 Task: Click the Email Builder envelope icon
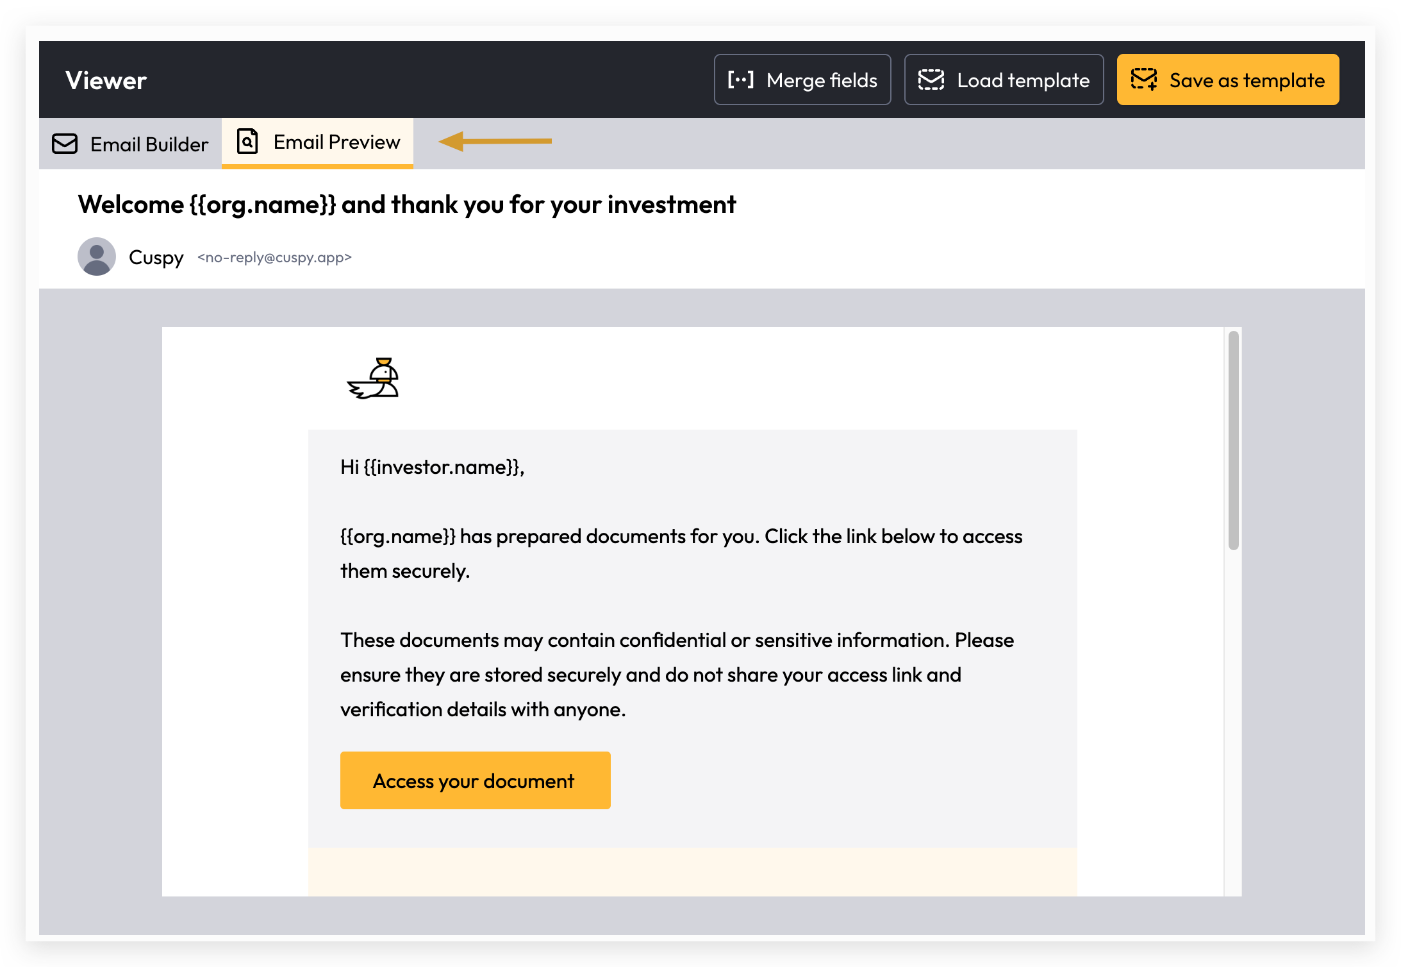pos(65,144)
